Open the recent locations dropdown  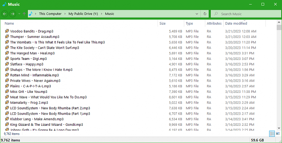click(x=19, y=14)
